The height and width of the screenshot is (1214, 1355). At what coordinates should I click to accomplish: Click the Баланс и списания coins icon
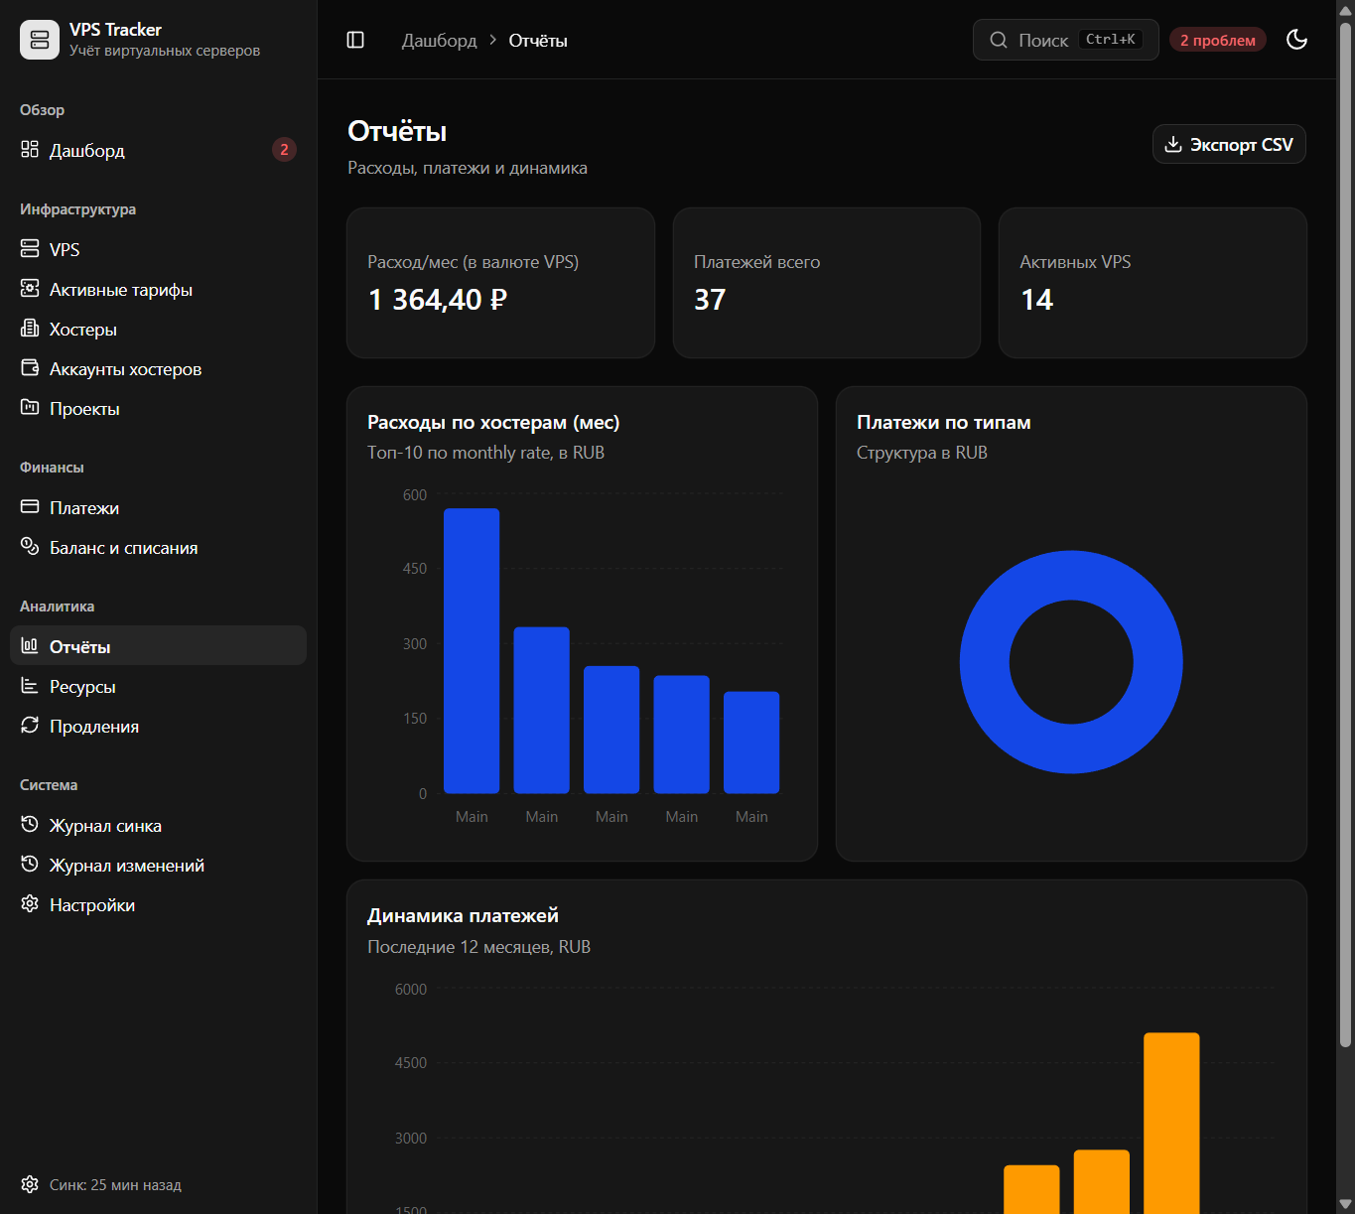(x=30, y=546)
